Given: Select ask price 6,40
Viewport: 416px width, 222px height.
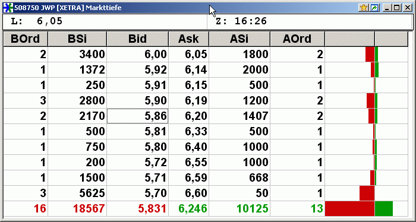Looking at the screenshot, I should [x=188, y=147].
